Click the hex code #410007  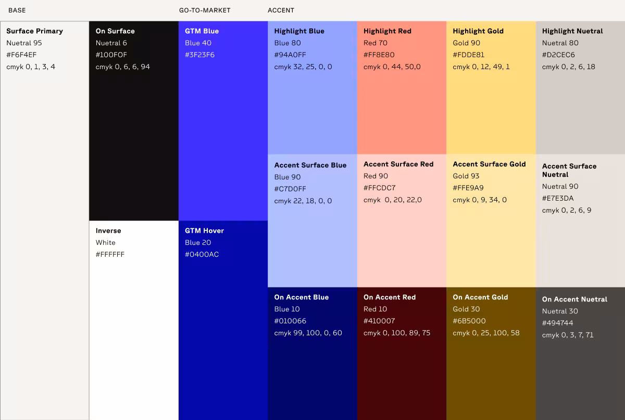(x=379, y=321)
